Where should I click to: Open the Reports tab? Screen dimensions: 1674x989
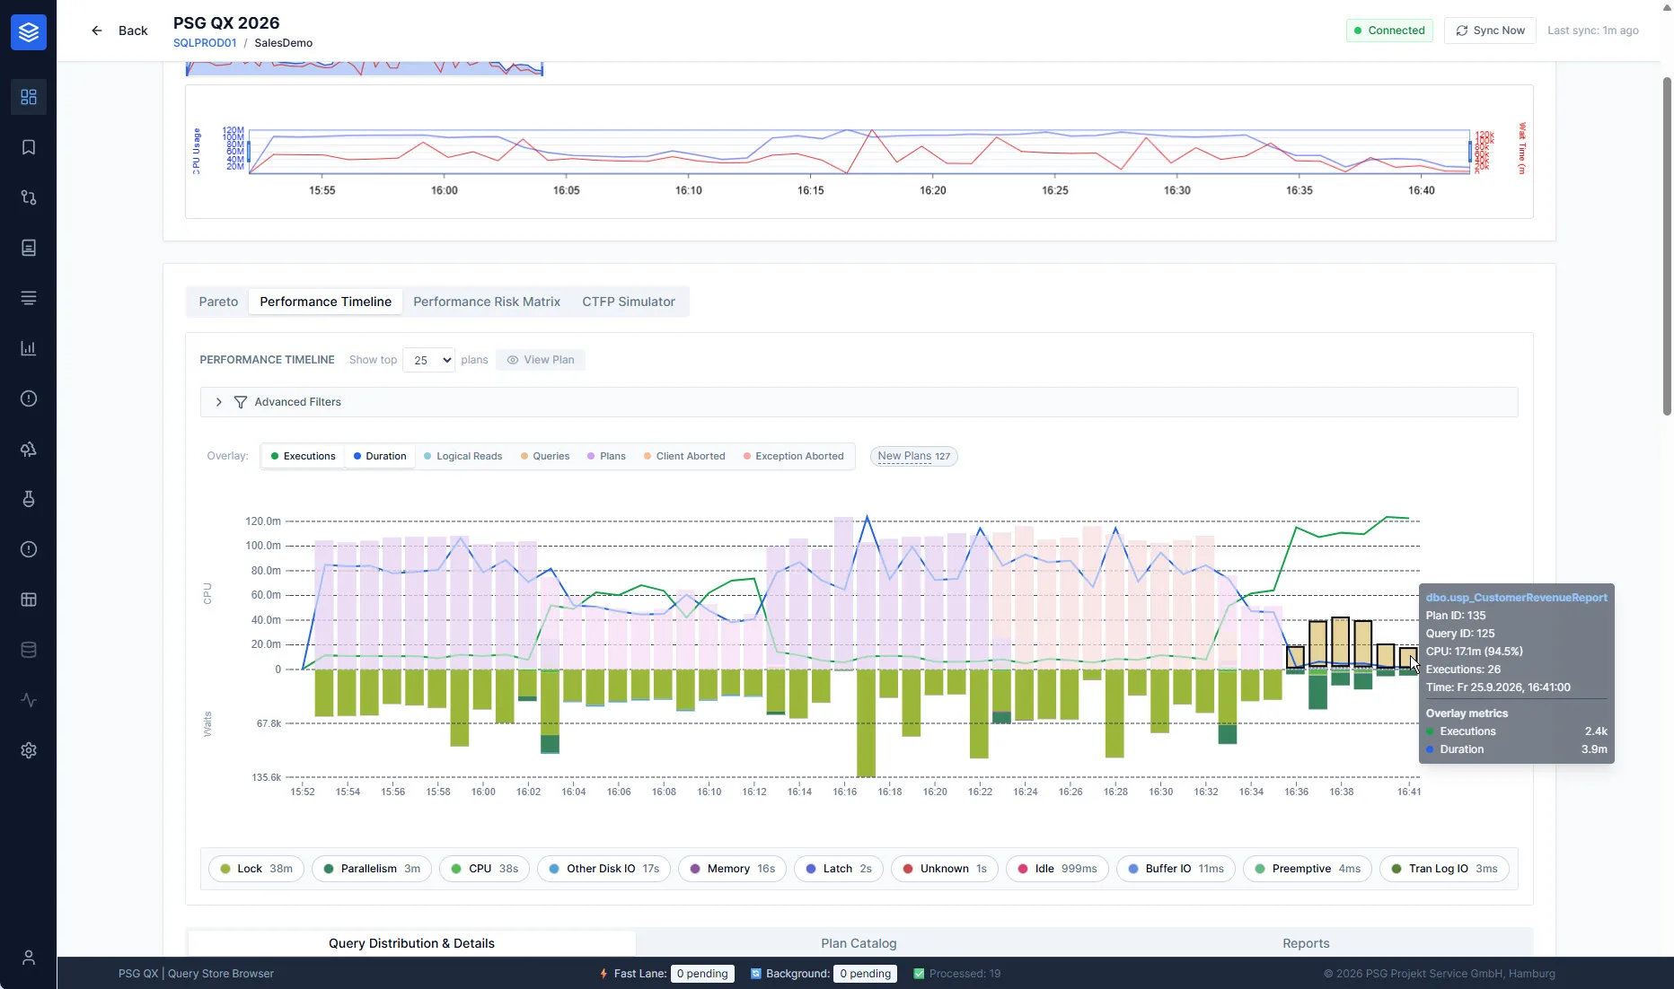point(1306,943)
